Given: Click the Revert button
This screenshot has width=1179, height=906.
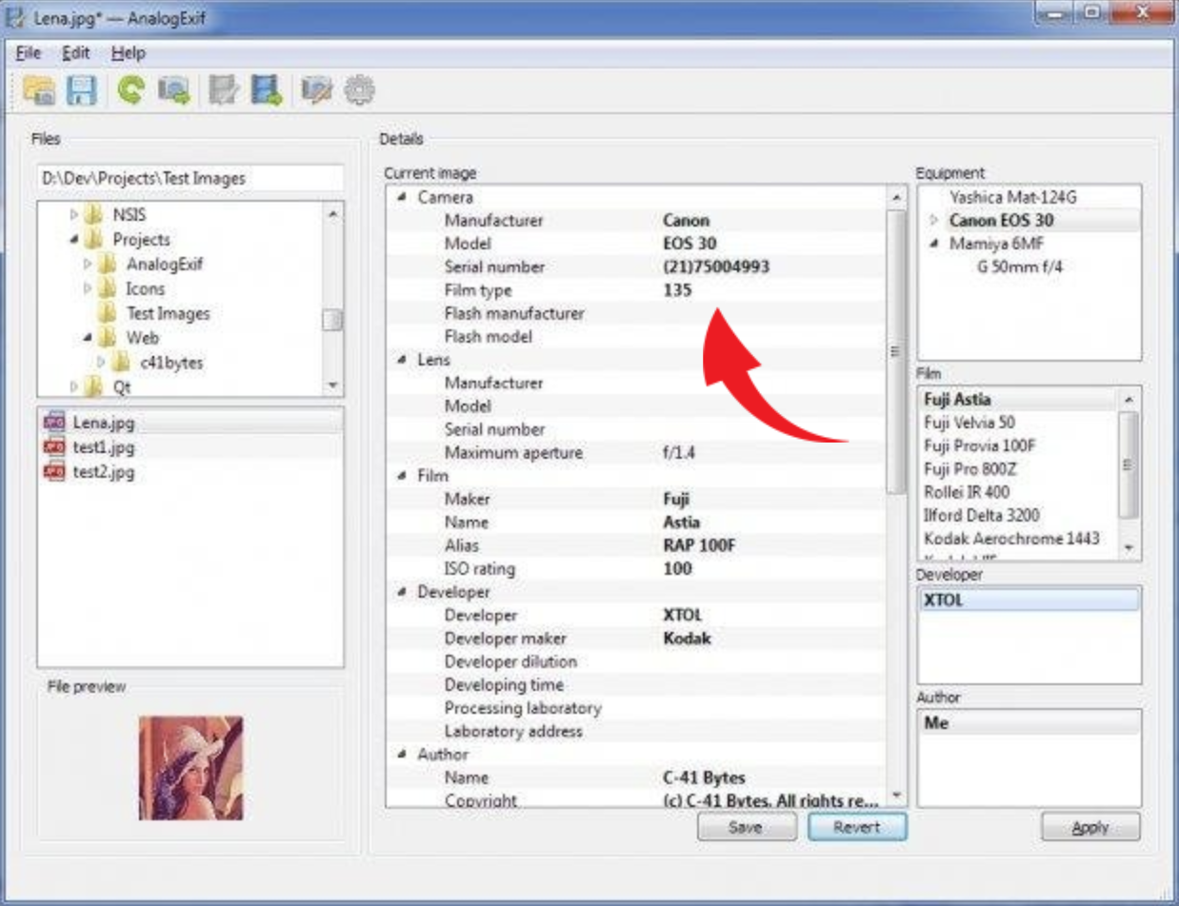Looking at the screenshot, I should click(x=856, y=827).
